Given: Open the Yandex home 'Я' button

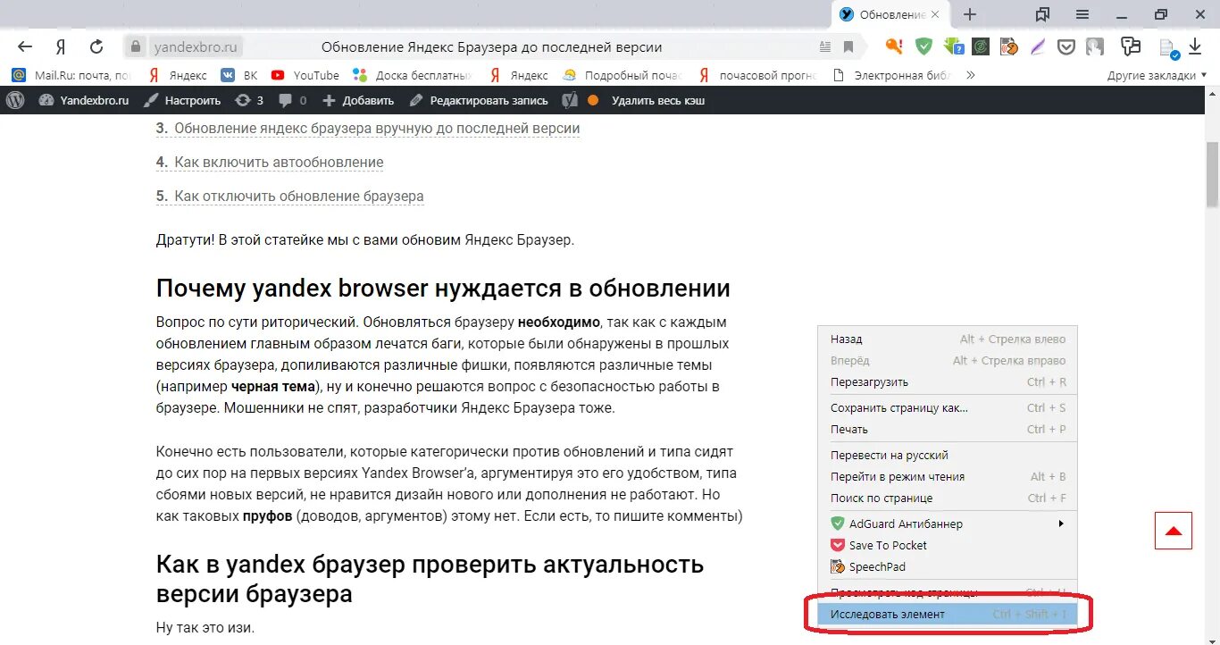Looking at the screenshot, I should (60, 46).
